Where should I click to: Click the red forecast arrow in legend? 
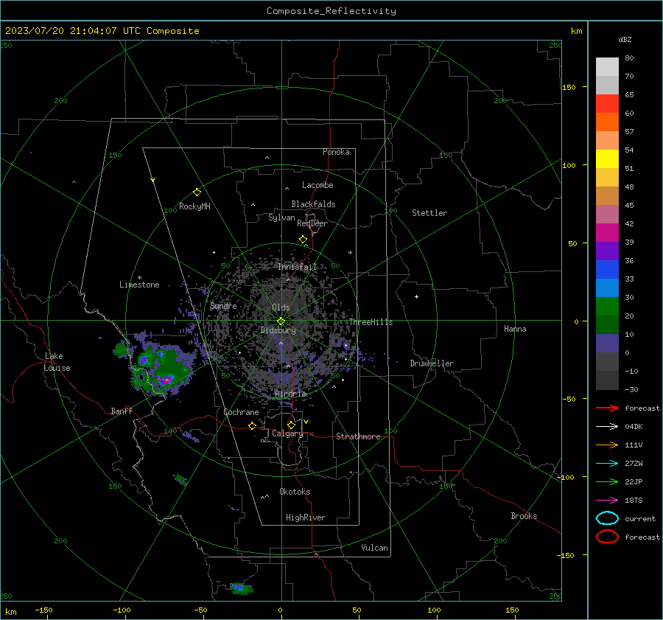click(x=607, y=408)
